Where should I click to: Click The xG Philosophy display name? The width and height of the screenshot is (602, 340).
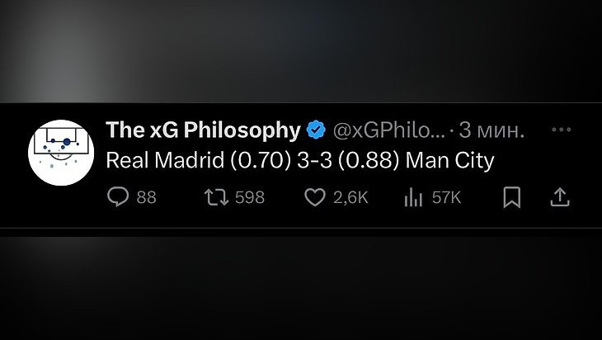pyautogui.click(x=203, y=130)
